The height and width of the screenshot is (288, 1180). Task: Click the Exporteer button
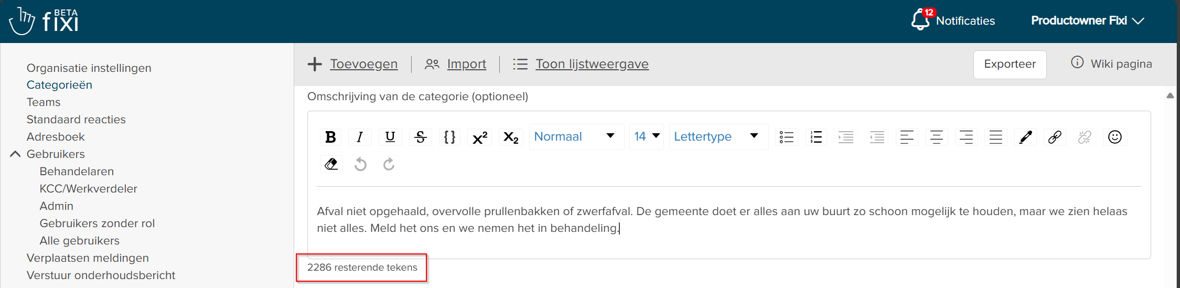pyautogui.click(x=1010, y=65)
